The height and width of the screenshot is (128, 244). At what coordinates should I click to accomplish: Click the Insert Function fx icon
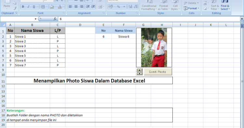(x=55, y=19)
